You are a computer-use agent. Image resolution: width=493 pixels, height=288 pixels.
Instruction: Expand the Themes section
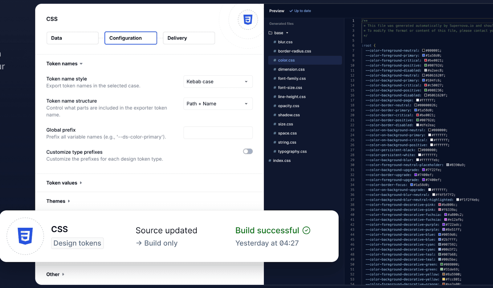[x=58, y=201]
